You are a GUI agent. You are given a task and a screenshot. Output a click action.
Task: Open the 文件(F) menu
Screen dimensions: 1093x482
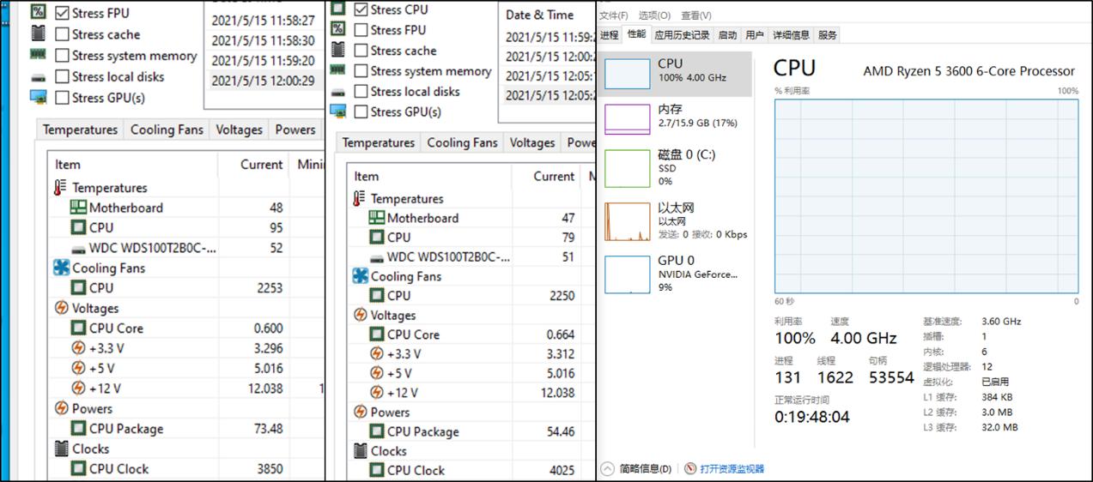click(x=613, y=15)
